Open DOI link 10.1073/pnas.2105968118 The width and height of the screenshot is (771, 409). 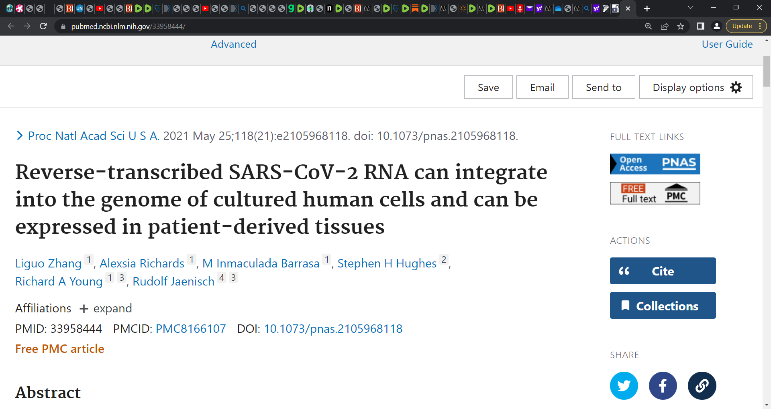click(333, 329)
